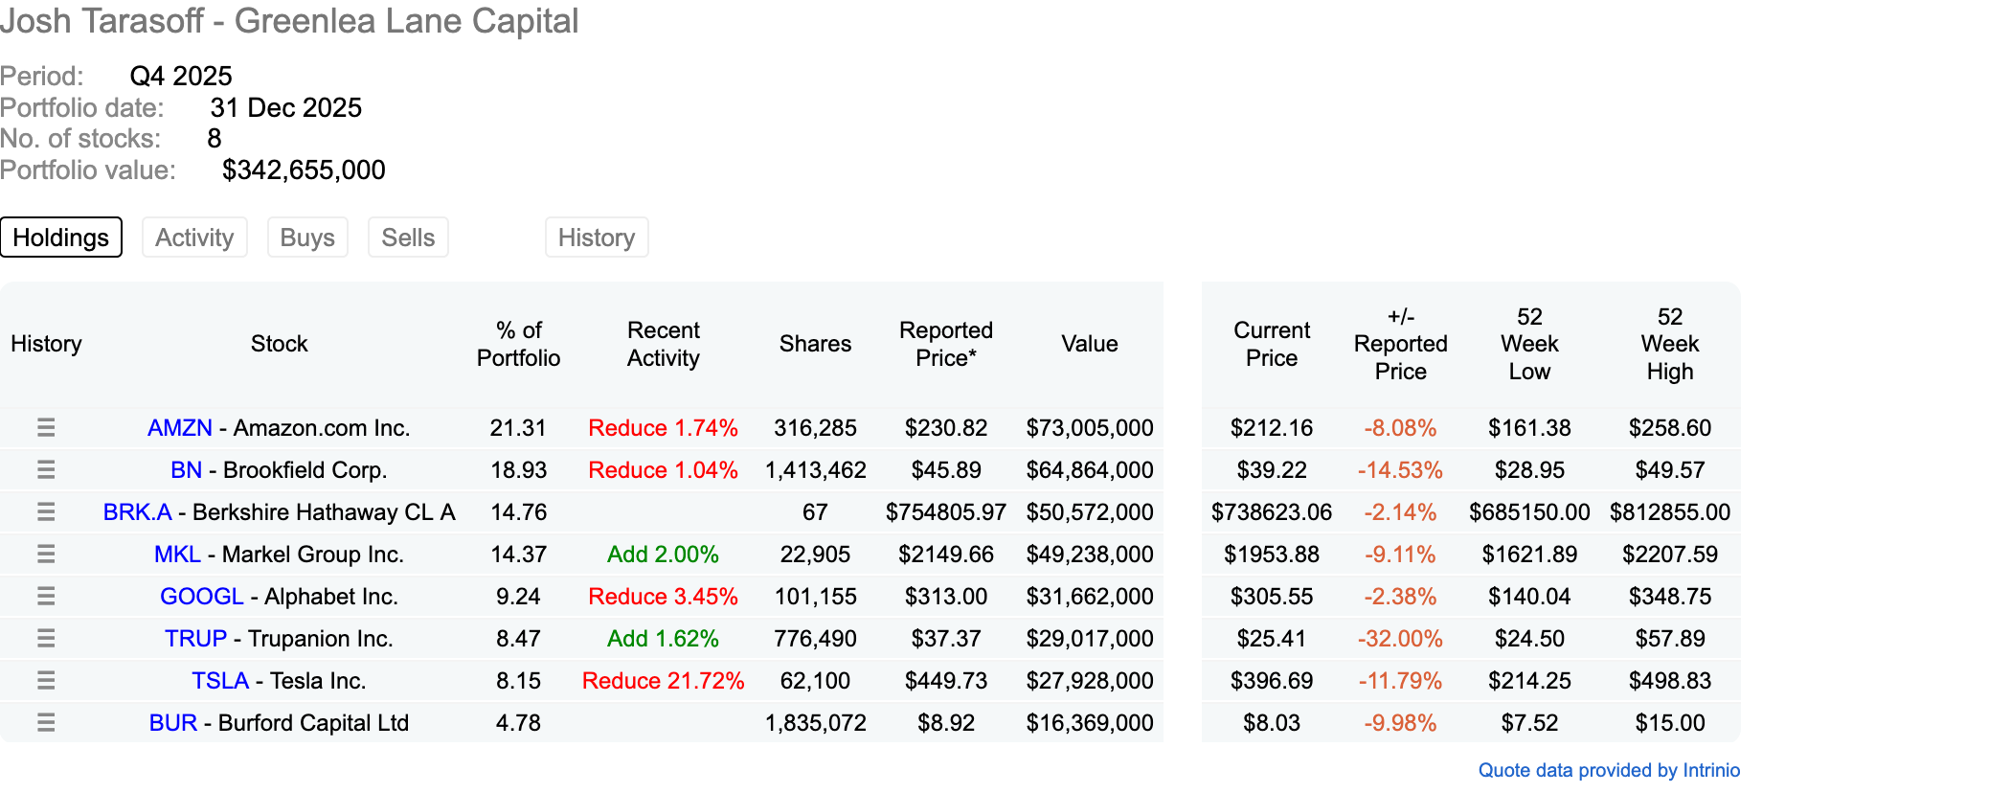Switch to the History tab
The width and height of the screenshot is (2011, 793).
point(597,238)
